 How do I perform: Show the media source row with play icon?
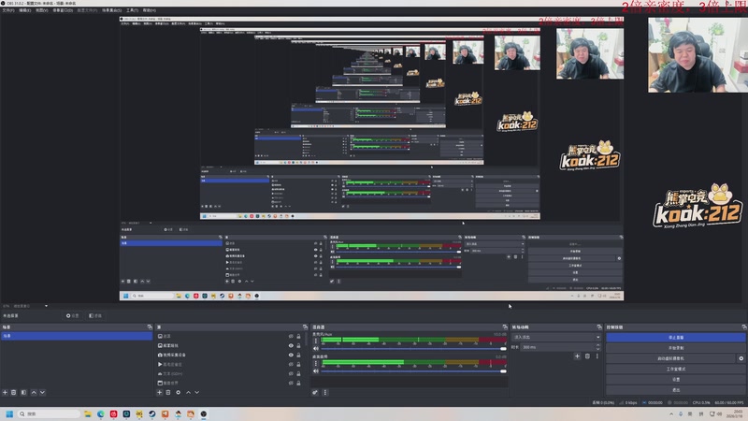(x=291, y=364)
